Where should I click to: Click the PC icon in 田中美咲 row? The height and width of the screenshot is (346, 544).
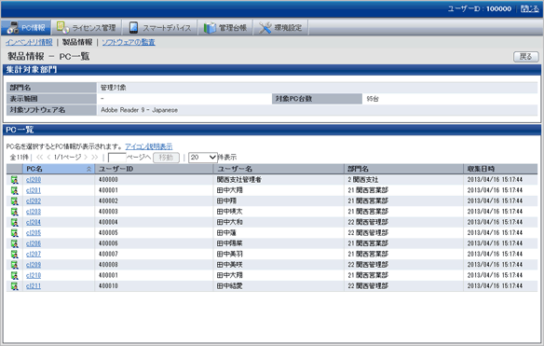pos(14,265)
